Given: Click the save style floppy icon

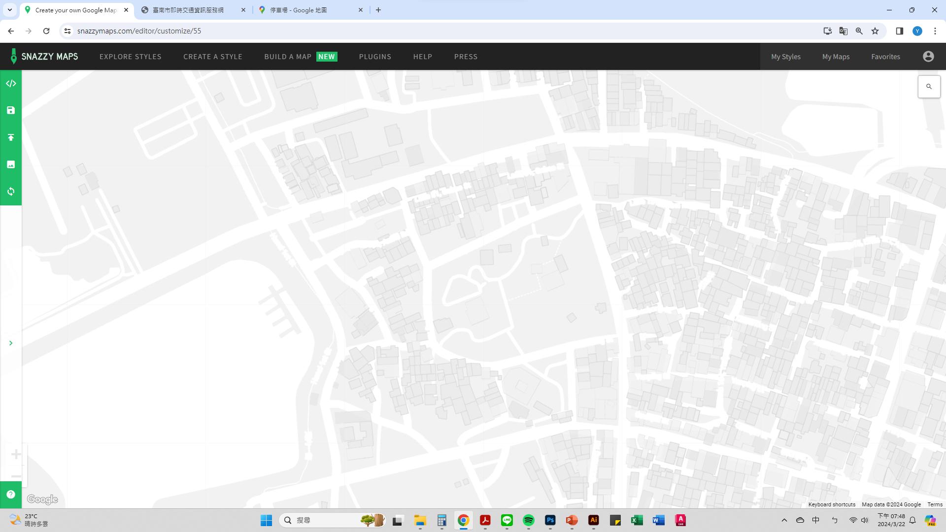Looking at the screenshot, I should coord(11,110).
